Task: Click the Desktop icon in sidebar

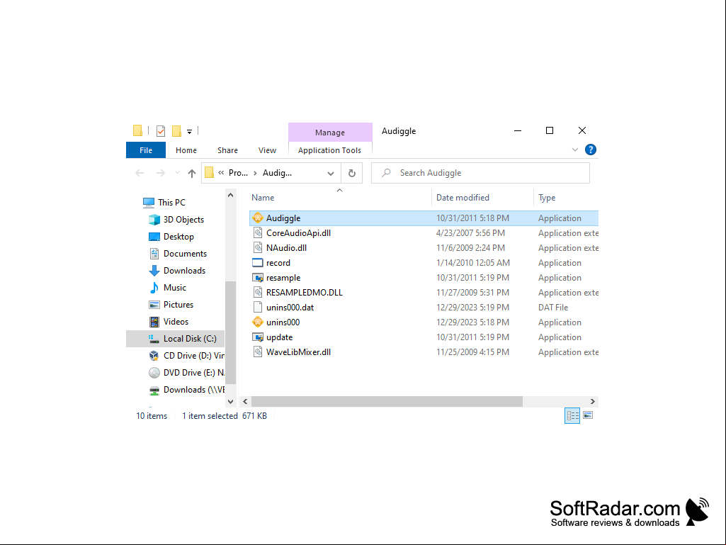Action: pyautogui.click(x=154, y=236)
